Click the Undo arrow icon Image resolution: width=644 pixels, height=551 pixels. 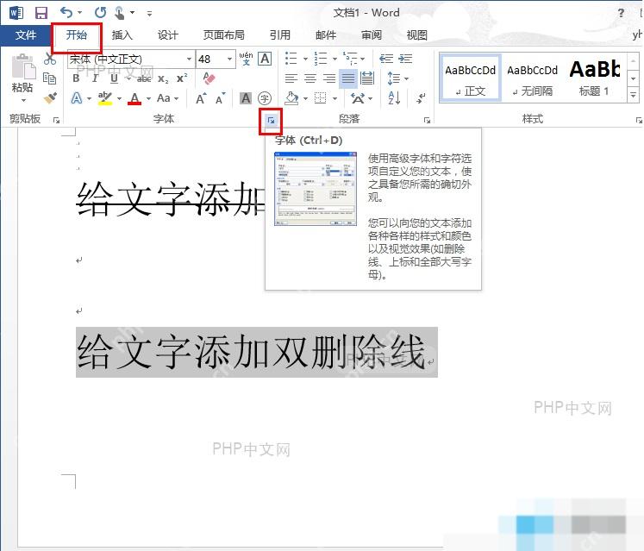pyautogui.click(x=66, y=13)
